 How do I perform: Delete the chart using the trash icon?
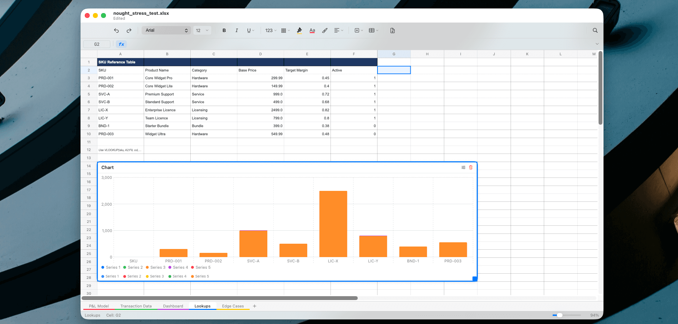pos(471,167)
